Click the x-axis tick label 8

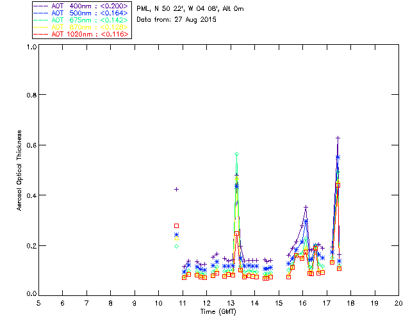click(111, 303)
